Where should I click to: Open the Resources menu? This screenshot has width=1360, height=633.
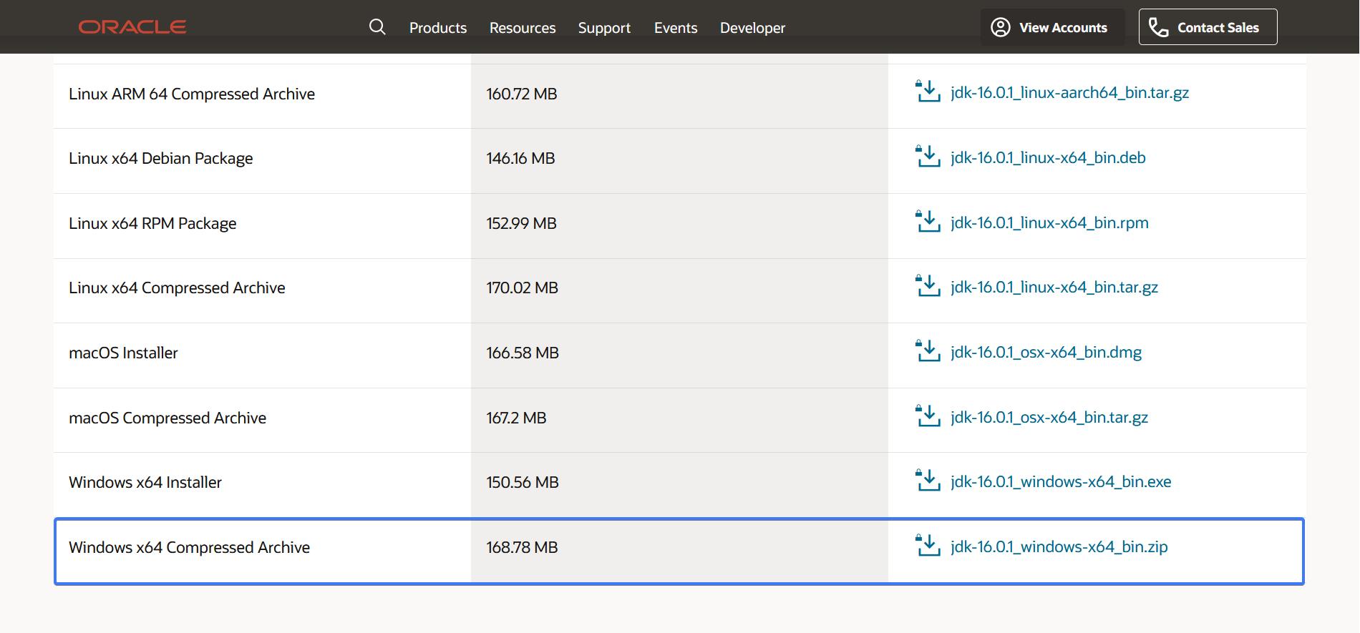523,28
